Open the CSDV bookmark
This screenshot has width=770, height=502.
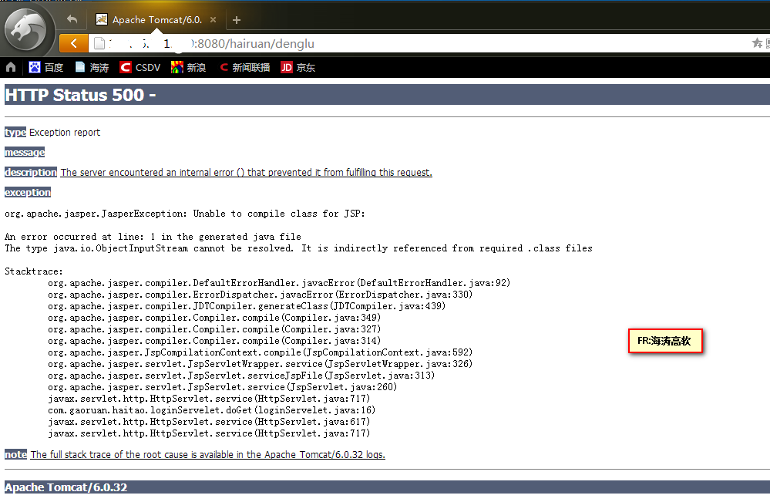tap(140, 67)
